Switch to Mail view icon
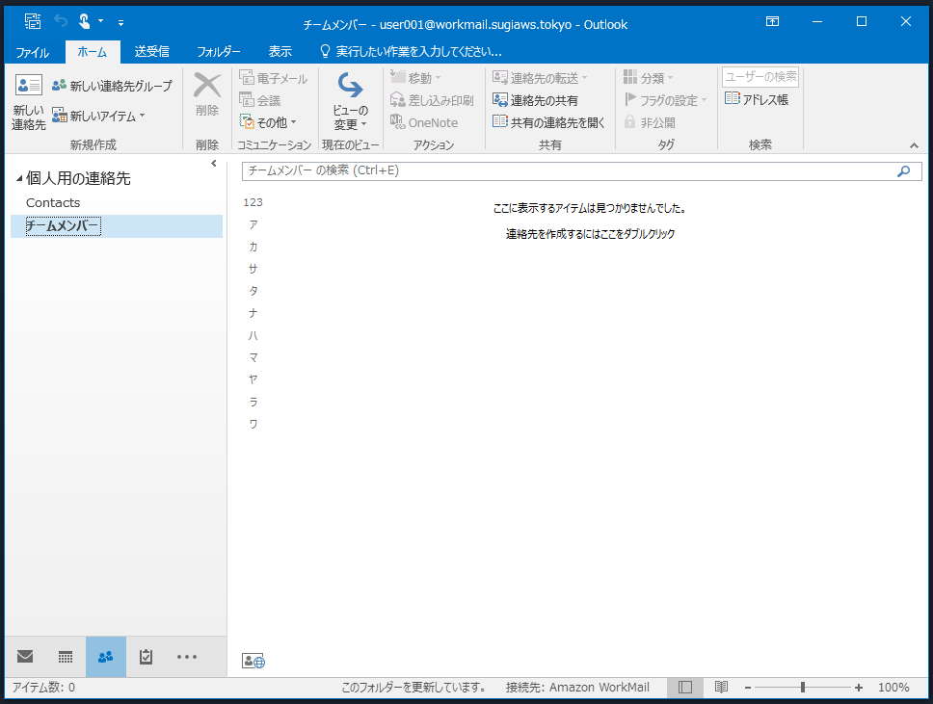 (25, 657)
